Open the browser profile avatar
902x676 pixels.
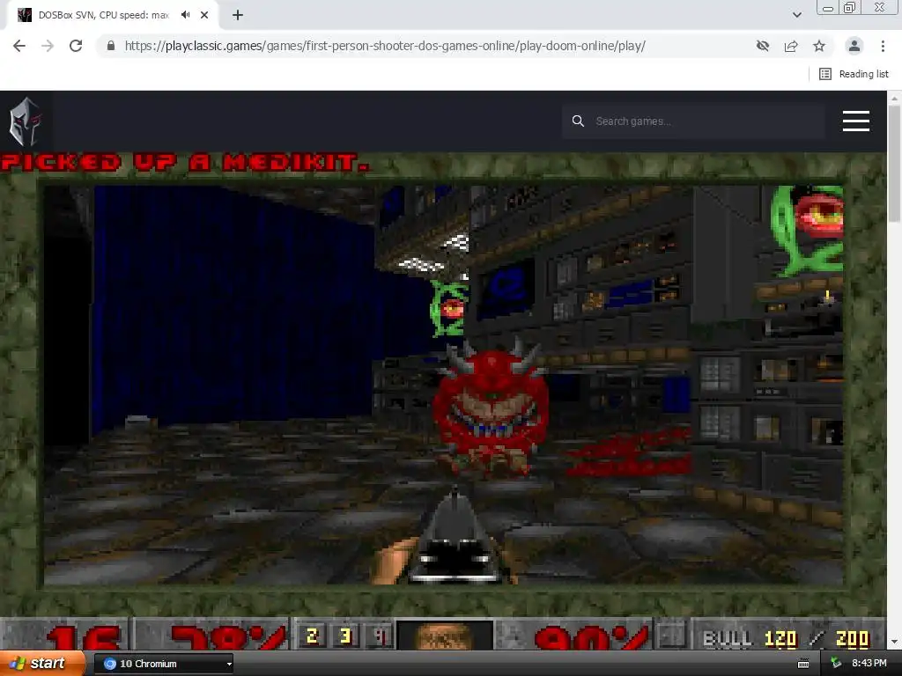pos(854,46)
